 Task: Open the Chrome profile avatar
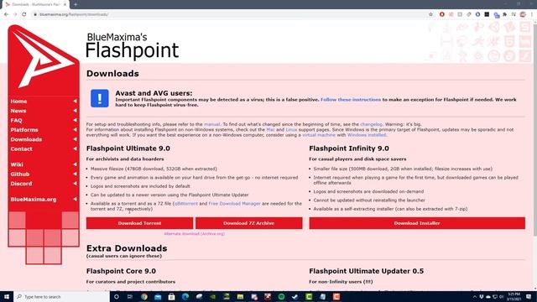click(523, 14)
